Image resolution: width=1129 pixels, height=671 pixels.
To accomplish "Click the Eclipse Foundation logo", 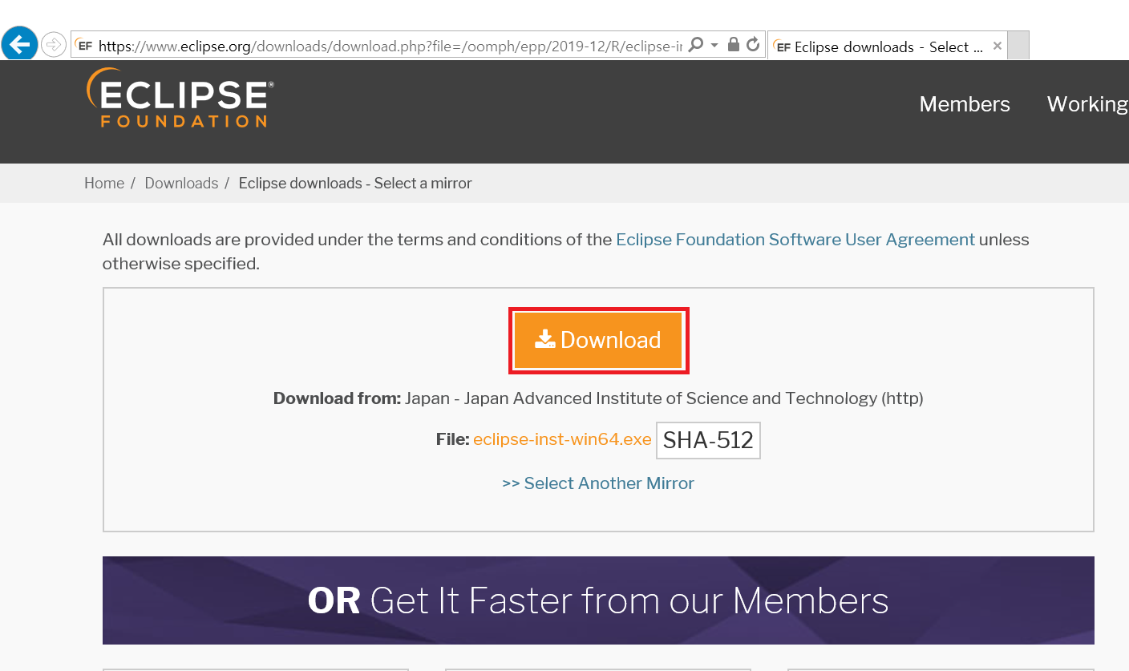I will click(180, 98).
